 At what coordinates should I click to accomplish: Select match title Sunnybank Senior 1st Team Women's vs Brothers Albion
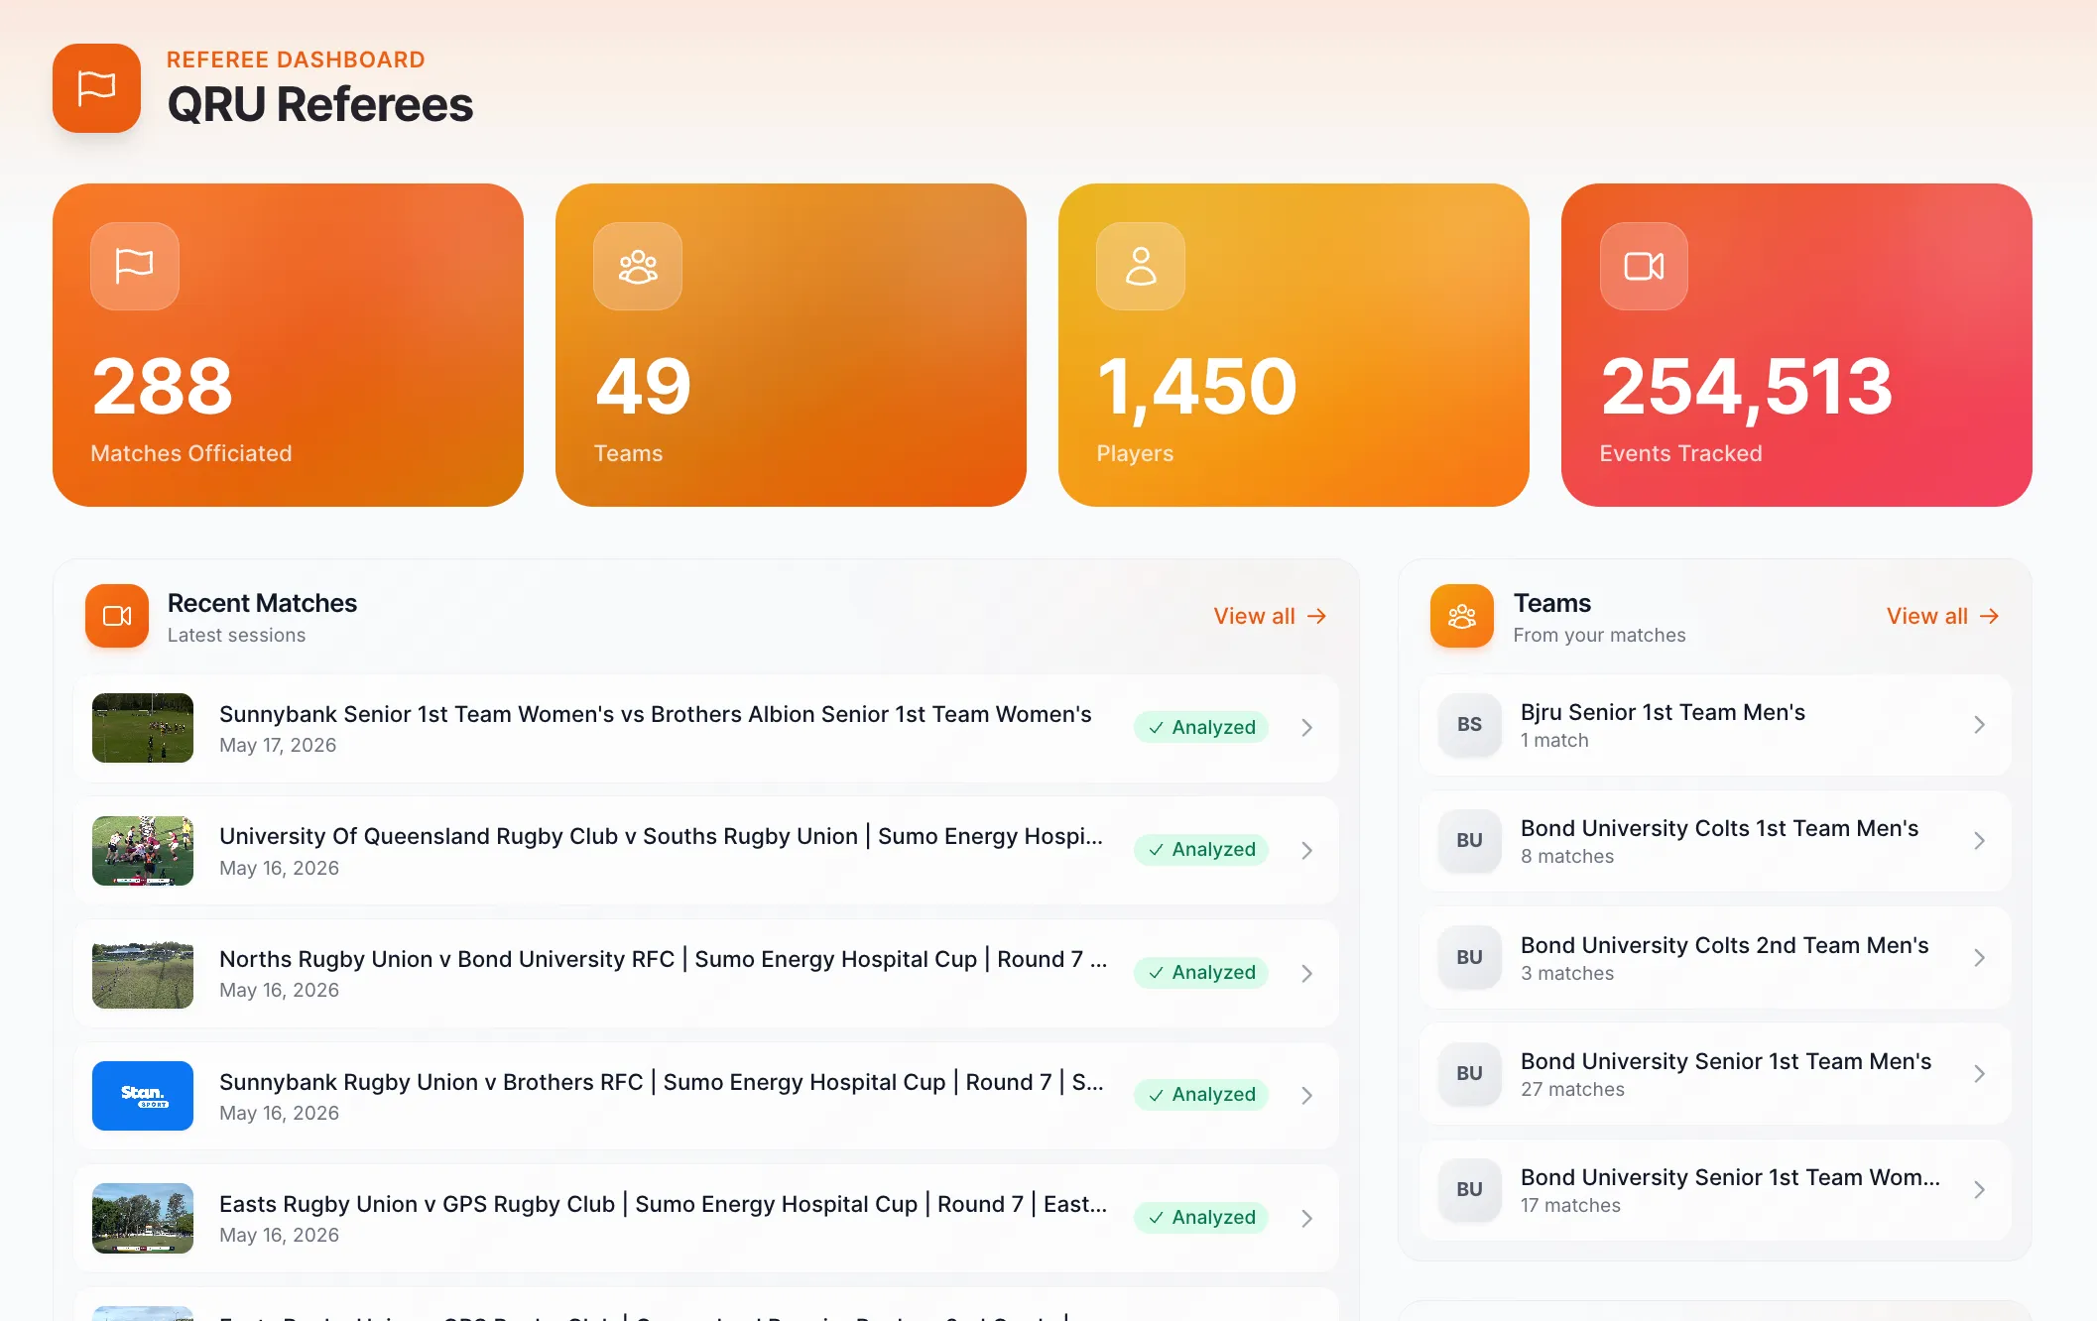point(656,714)
